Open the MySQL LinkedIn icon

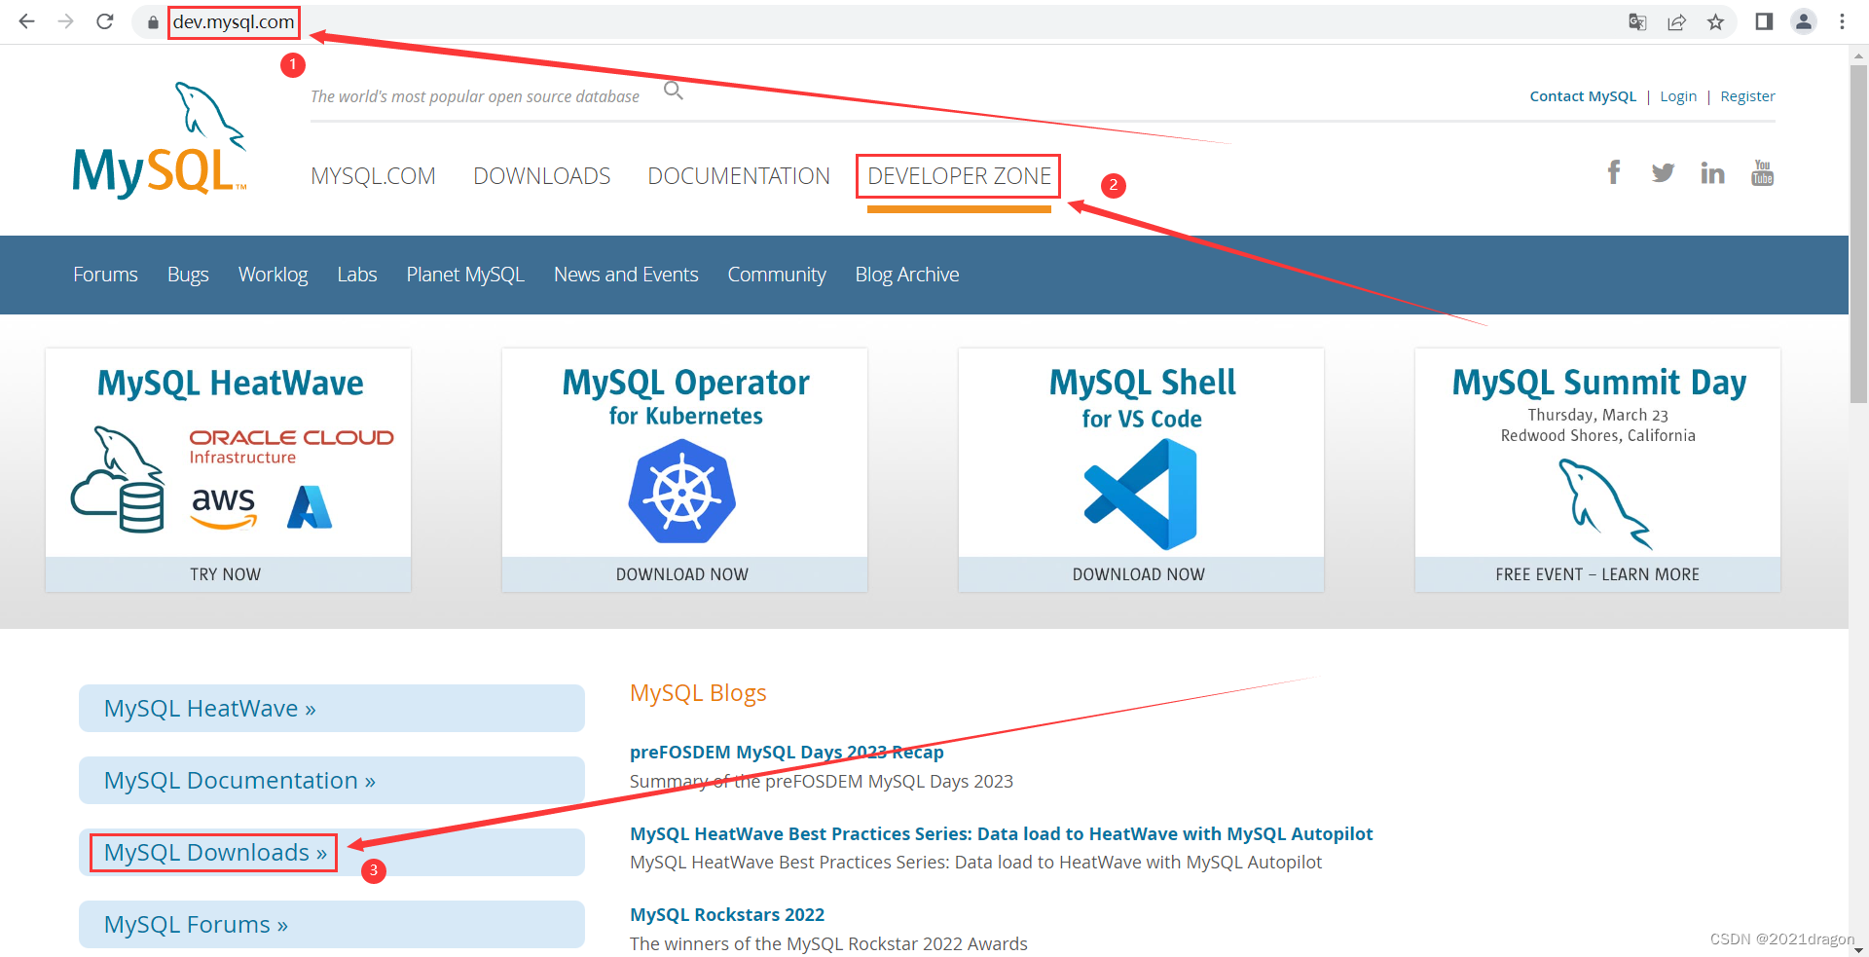(x=1712, y=173)
